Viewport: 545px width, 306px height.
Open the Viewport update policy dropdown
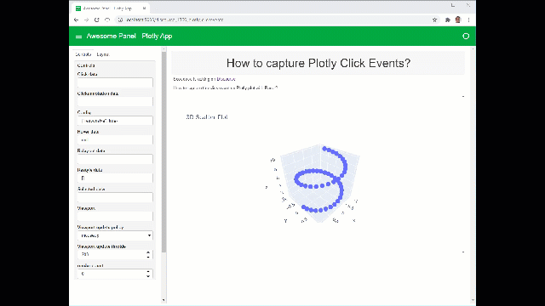pyautogui.click(x=115, y=235)
